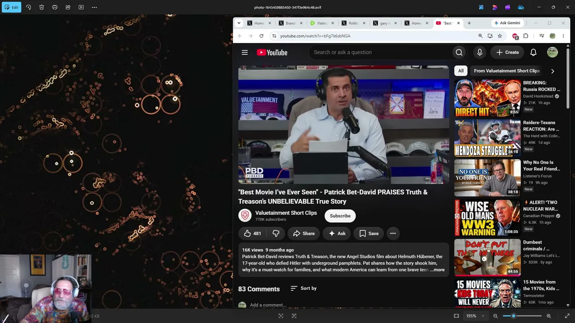Click the Share button under video

pyautogui.click(x=304, y=233)
